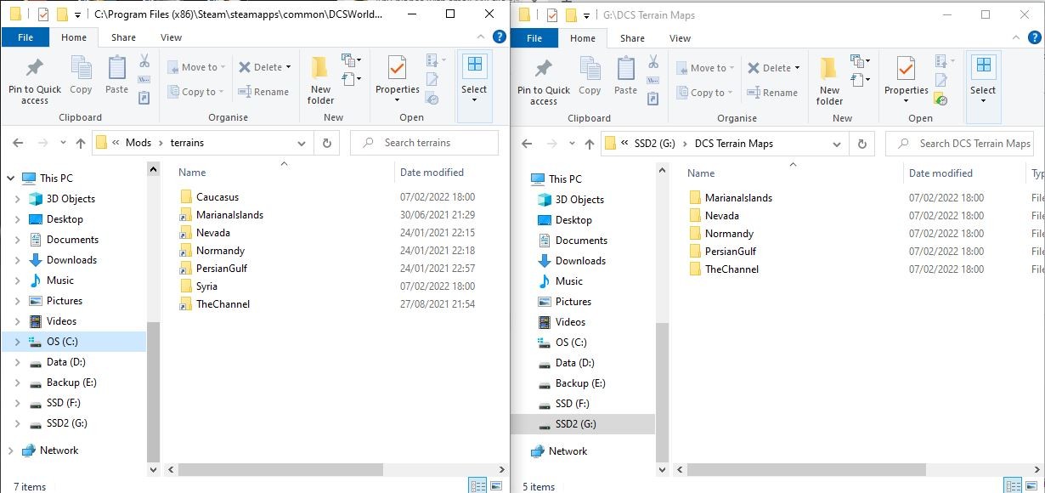
Task: Select MarianaIslands folder in right window
Action: pyautogui.click(x=738, y=198)
